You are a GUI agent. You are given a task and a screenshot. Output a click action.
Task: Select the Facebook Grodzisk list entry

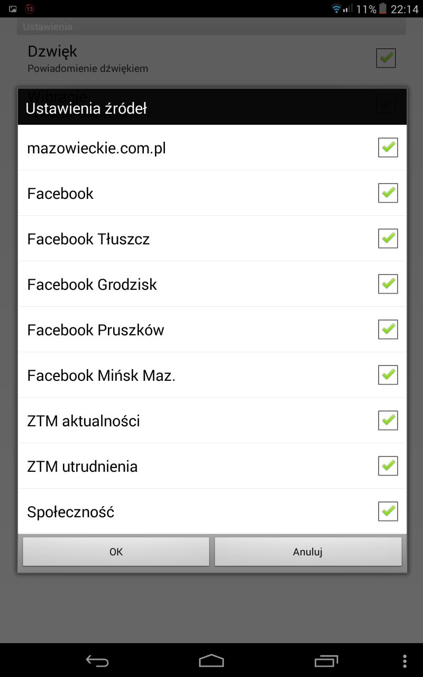[92, 285]
